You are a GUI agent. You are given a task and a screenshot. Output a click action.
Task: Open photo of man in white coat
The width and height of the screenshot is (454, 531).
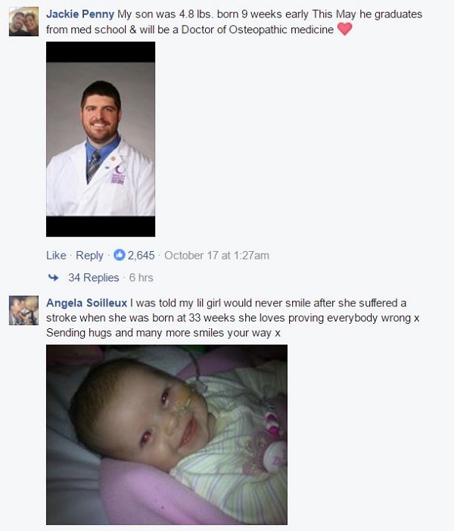[101, 139]
